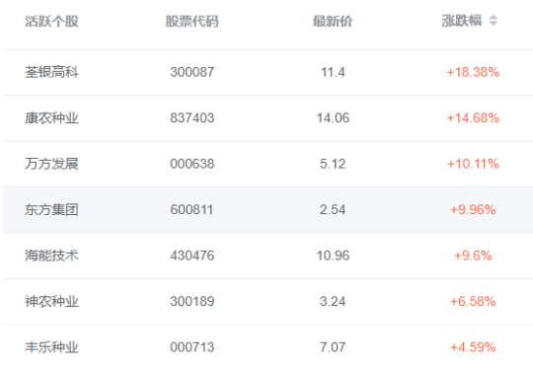Click the +6.58% change value
The image size is (533, 367).
(473, 302)
